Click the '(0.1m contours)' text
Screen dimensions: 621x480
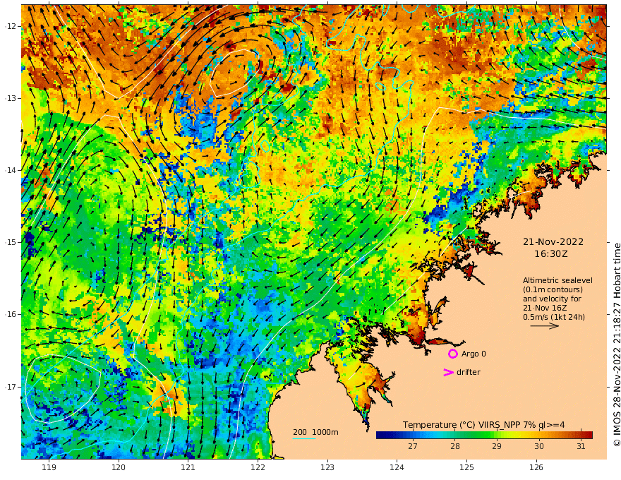[x=553, y=289]
